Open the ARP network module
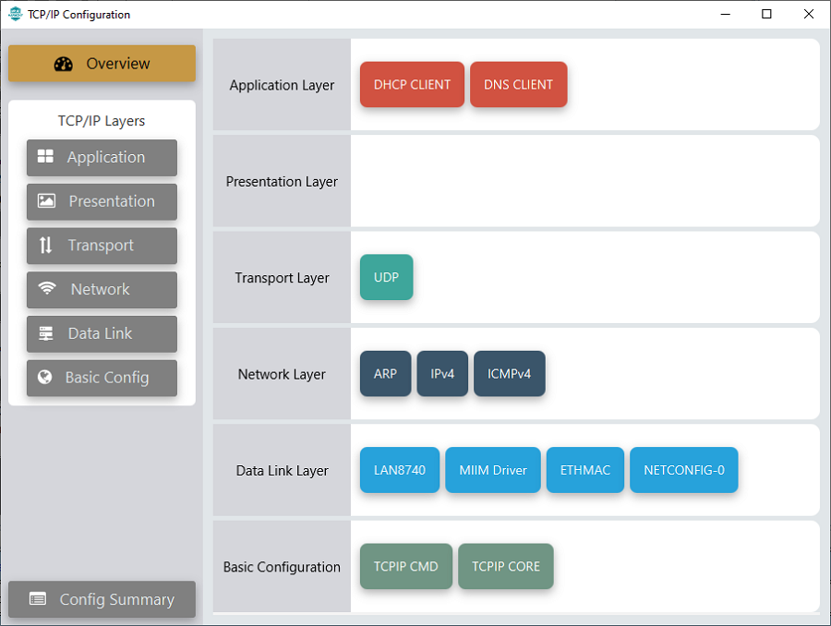 385,374
